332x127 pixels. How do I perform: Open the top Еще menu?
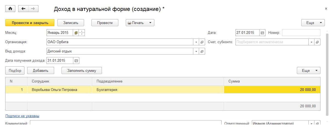(313, 23)
